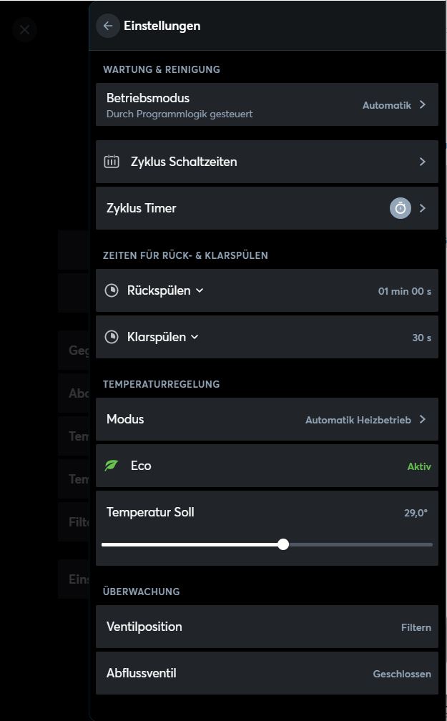Open the Zyklus Schaltzeiten chevron arrow
This screenshot has height=721, width=447.
[x=423, y=162]
